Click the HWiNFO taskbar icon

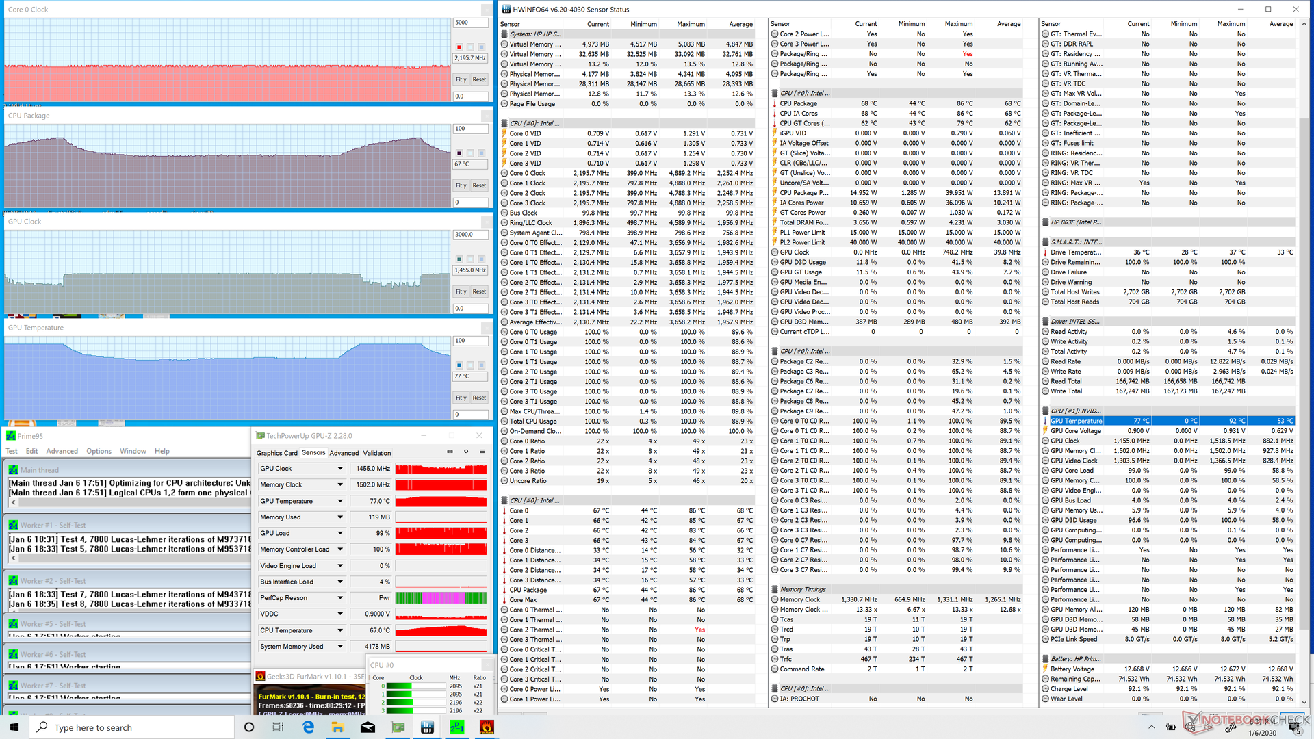coord(427,727)
